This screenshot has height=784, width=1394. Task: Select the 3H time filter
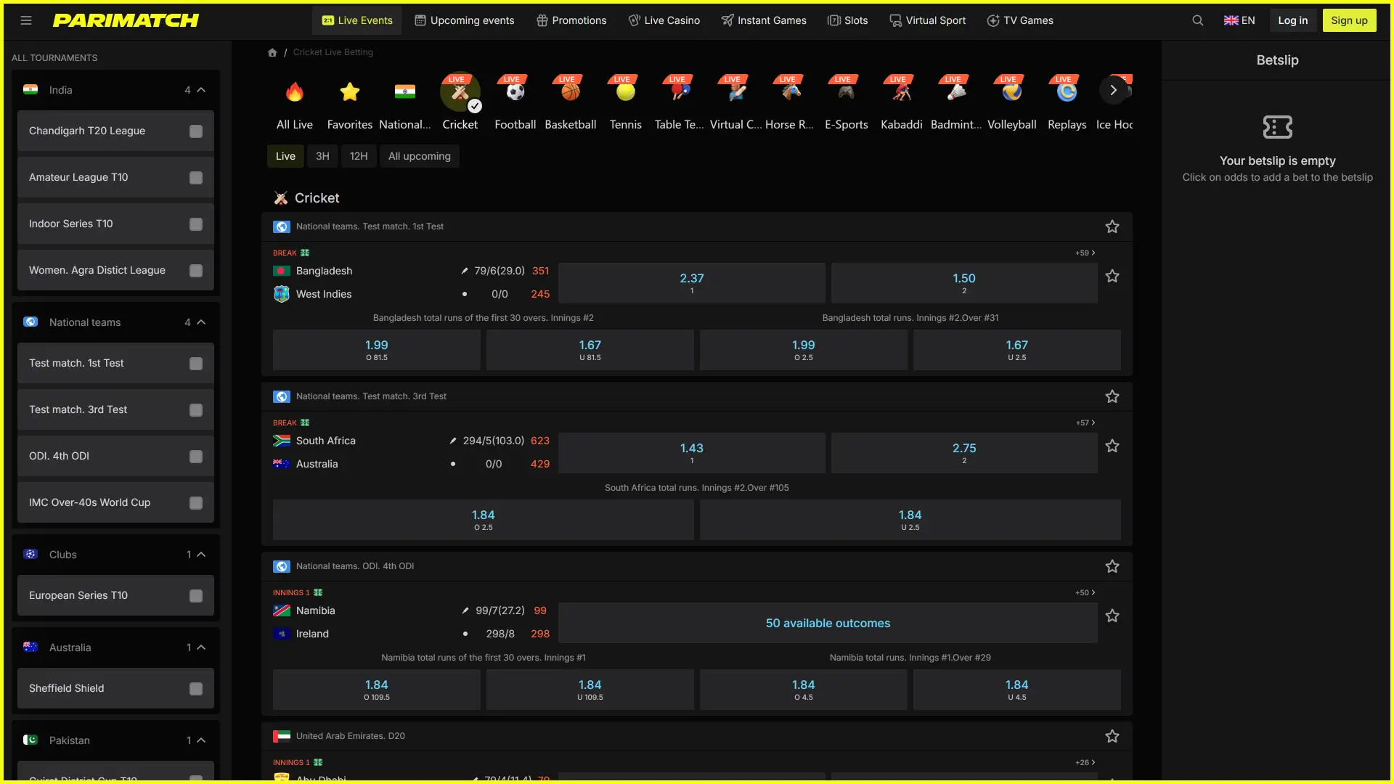click(322, 156)
